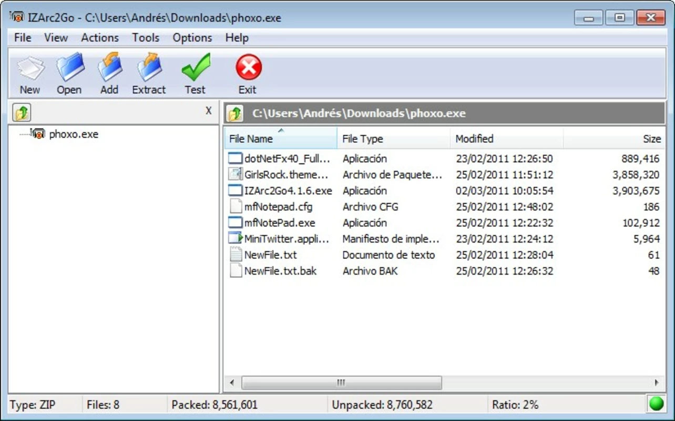Select the MiniTwitter.appli... file name
This screenshot has width=675, height=421.
click(x=287, y=238)
